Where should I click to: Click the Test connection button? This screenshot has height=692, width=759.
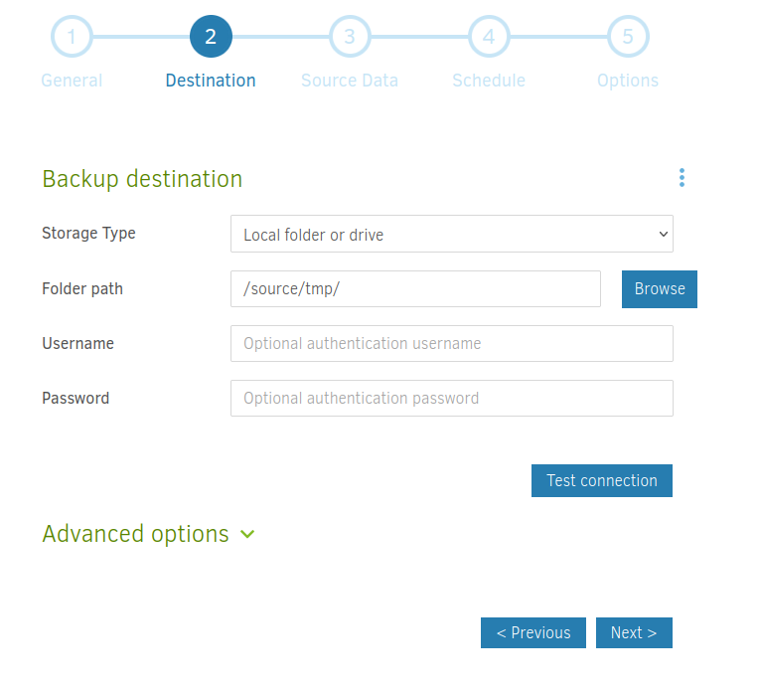click(602, 480)
